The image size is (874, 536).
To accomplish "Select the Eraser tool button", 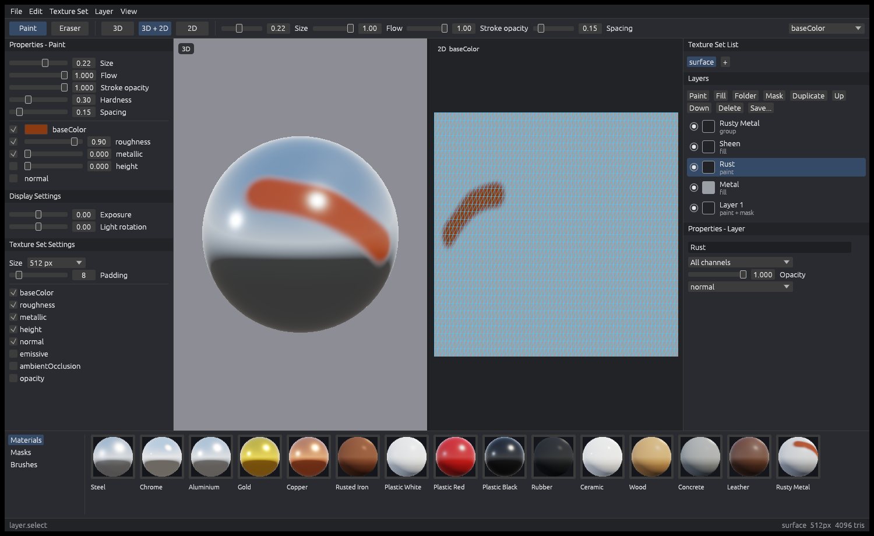I will pyautogui.click(x=70, y=28).
